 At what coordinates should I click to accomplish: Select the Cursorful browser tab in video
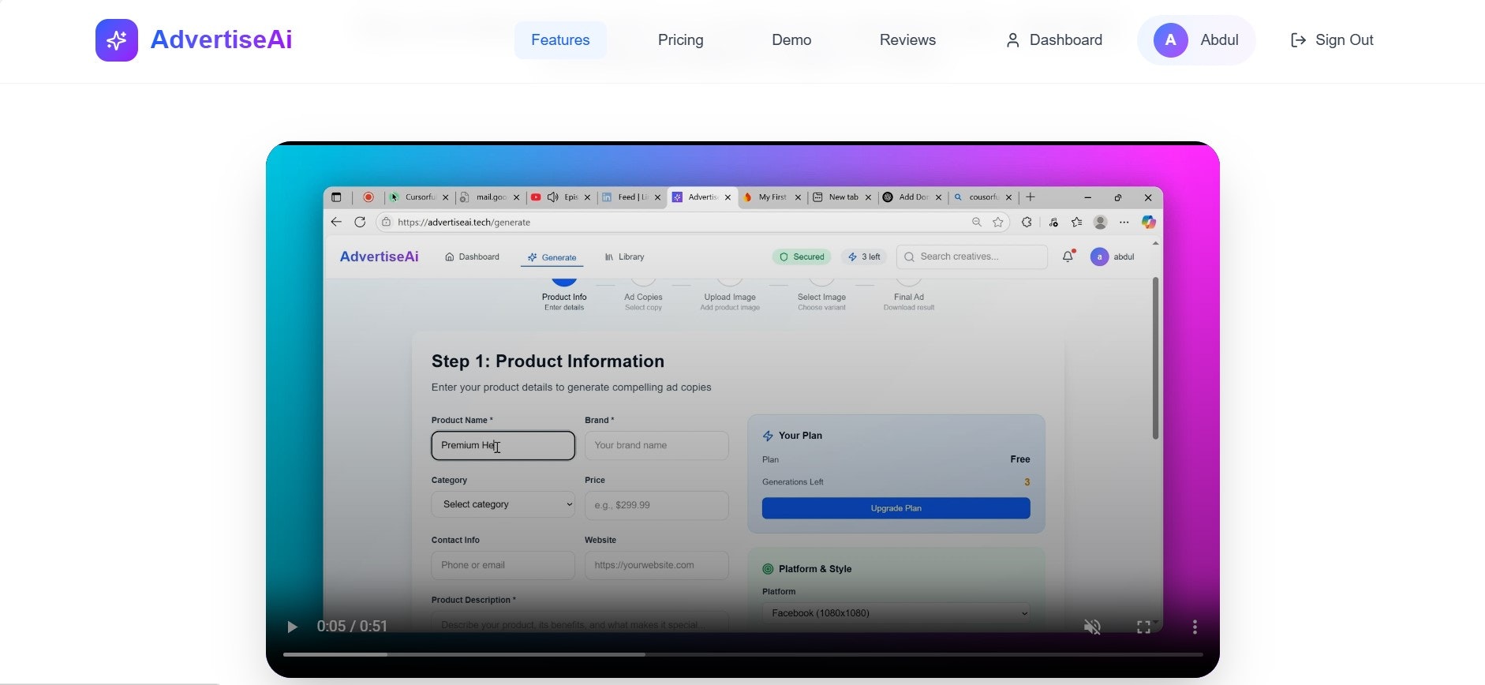(x=419, y=197)
